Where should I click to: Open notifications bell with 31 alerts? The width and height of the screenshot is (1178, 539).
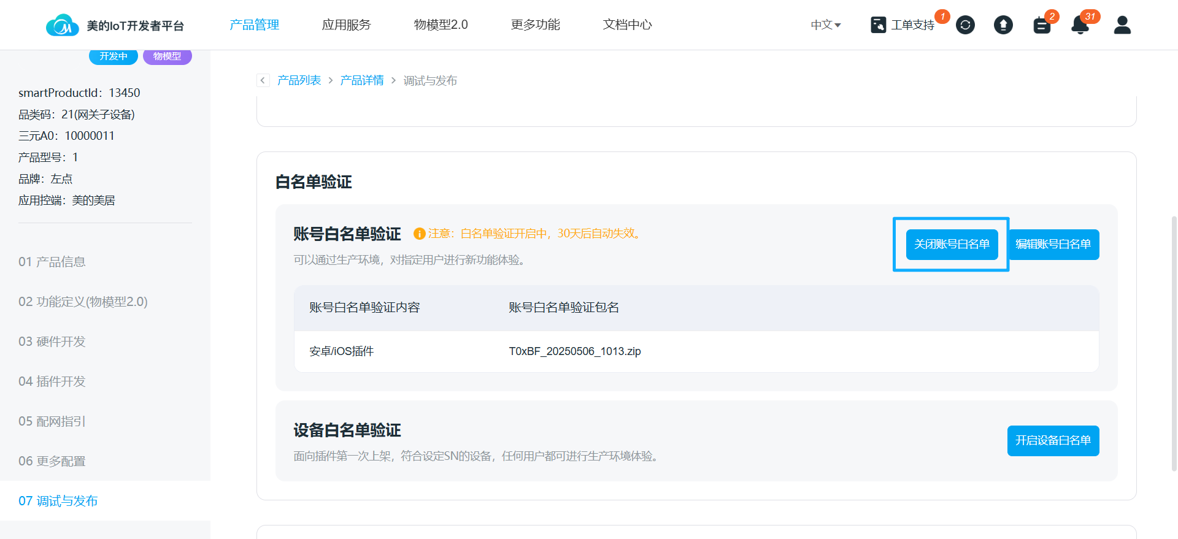(x=1080, y=25)
